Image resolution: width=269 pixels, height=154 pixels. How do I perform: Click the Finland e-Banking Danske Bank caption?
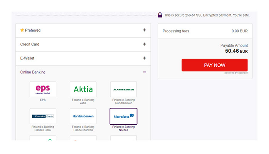(x=43, y=128)
